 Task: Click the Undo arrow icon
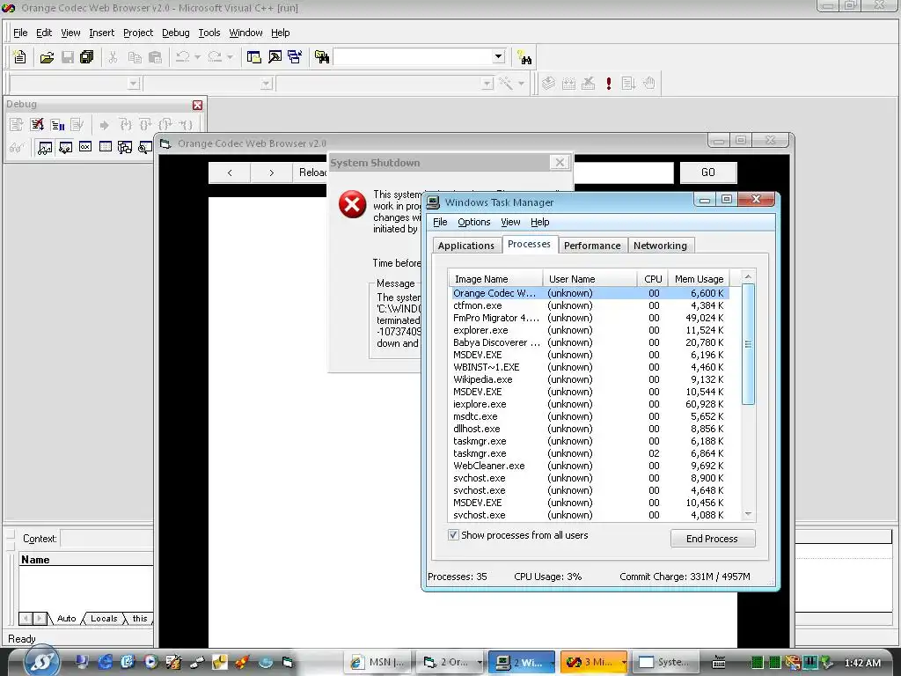tap(183, 57)
